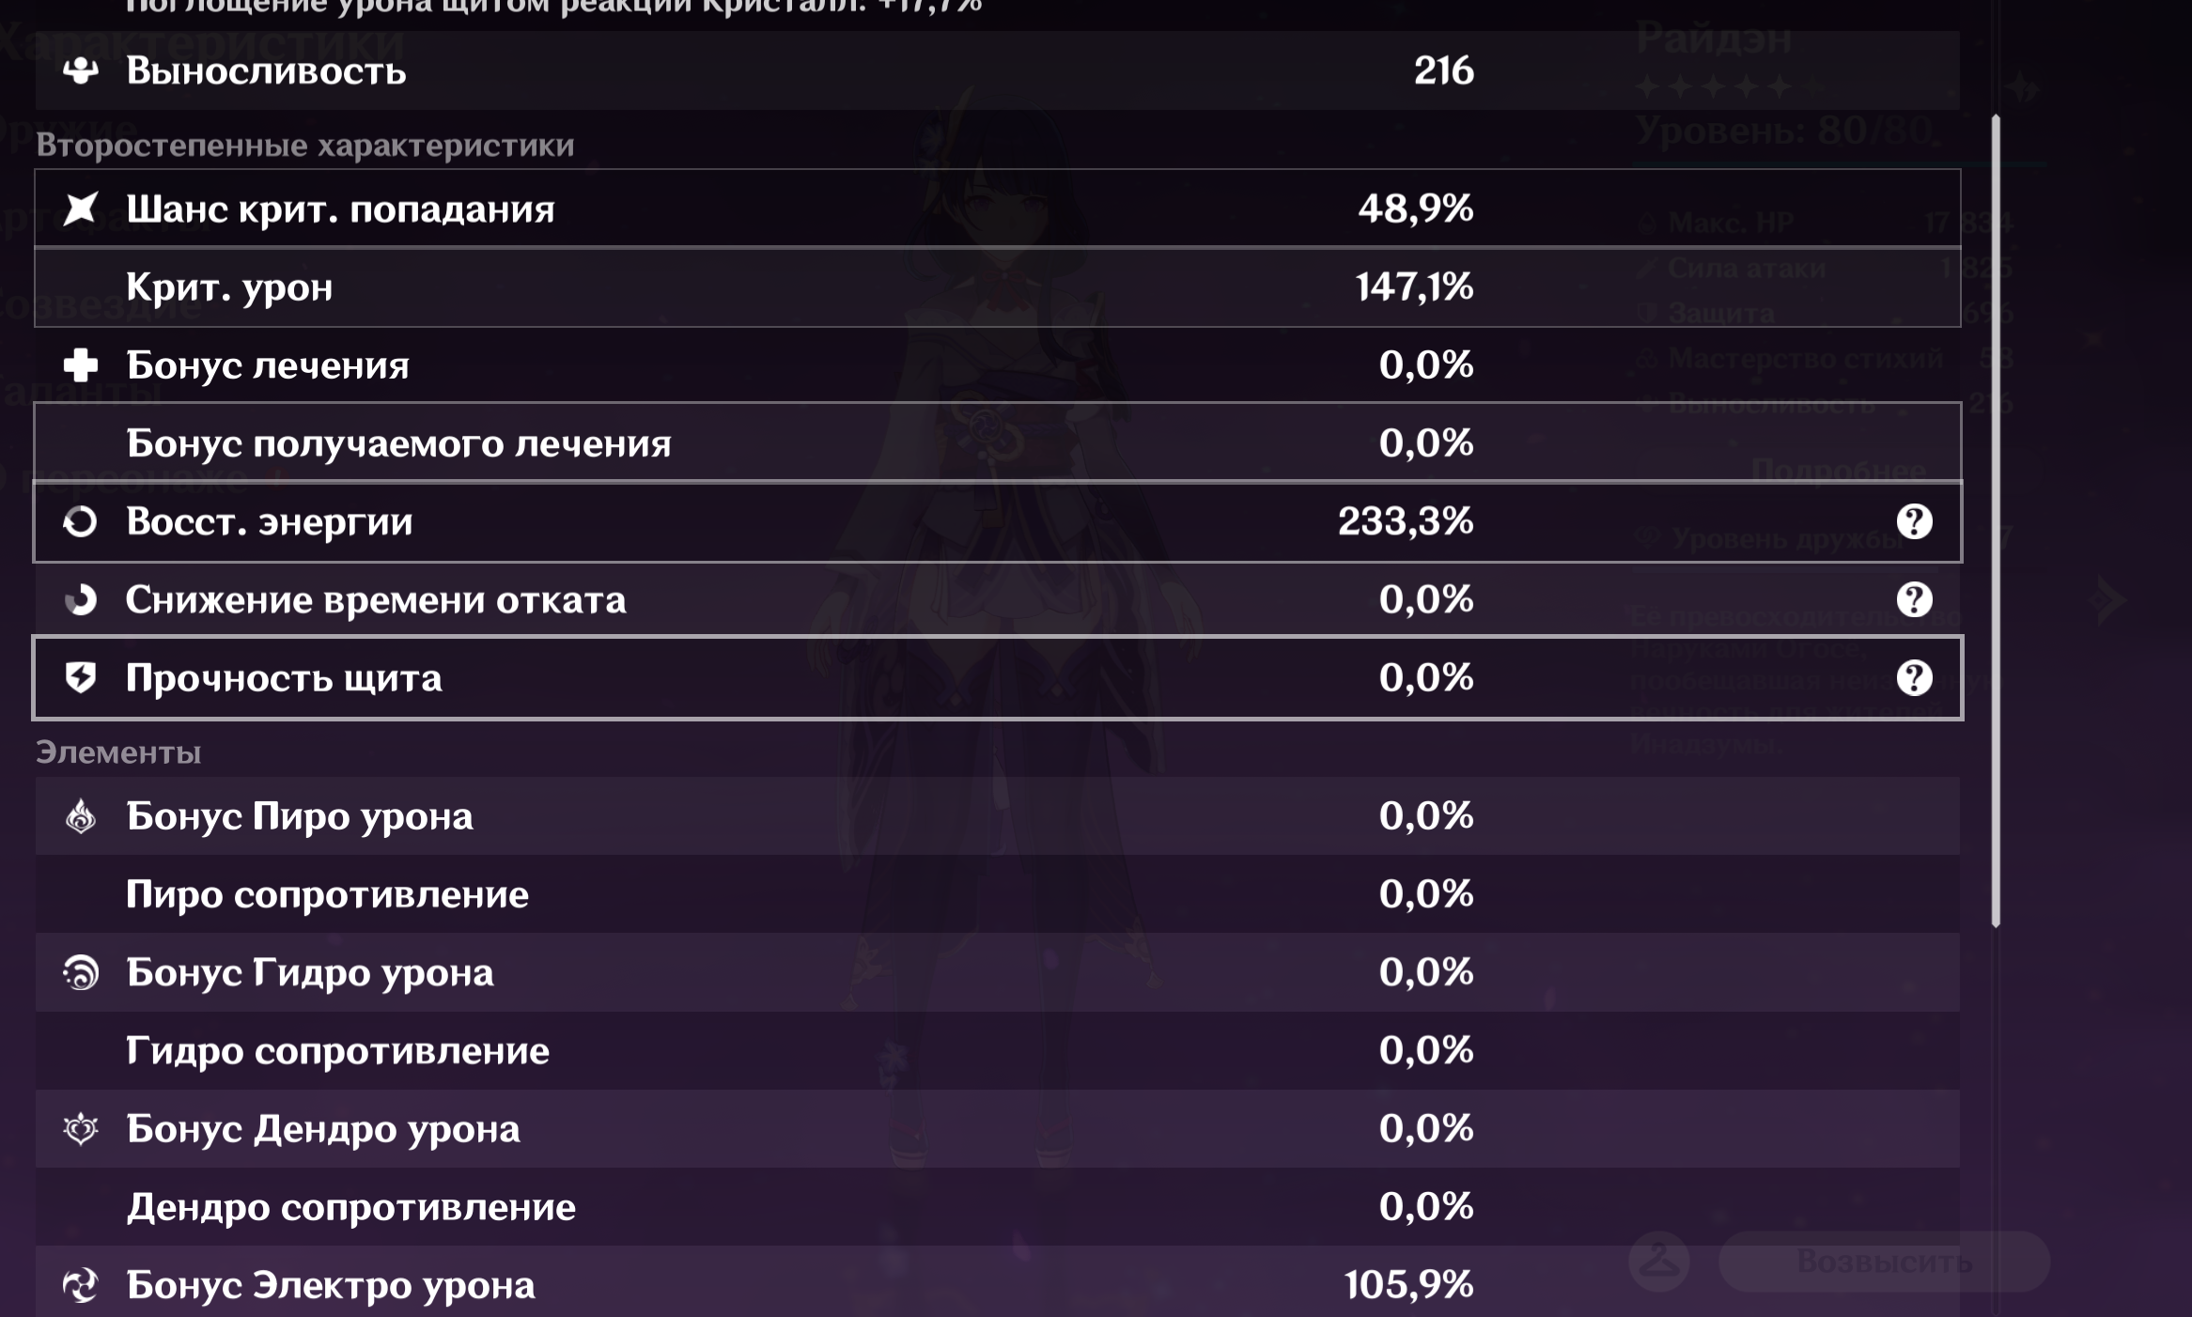Select the Гидро сопротивление row
Viewport: 2192px width, 1317px height.
pos(996,1050)
